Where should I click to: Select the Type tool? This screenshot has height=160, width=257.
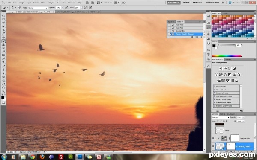coord(3,70)
